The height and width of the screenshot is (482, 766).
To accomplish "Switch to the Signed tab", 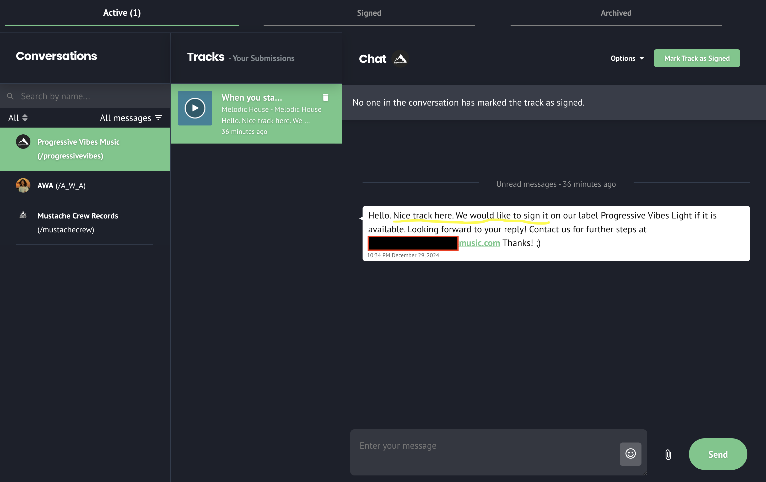I will click(x=369, y=13).
